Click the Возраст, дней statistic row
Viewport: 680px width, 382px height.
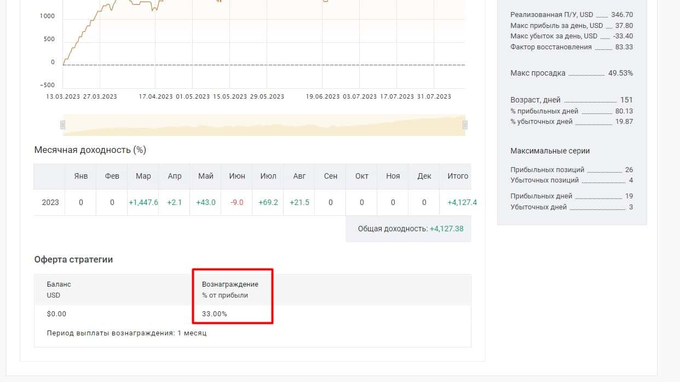click(572, 100)
